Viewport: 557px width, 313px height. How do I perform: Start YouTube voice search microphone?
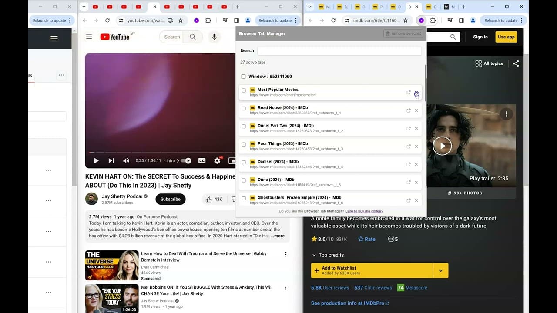click(x=214, y=37)
